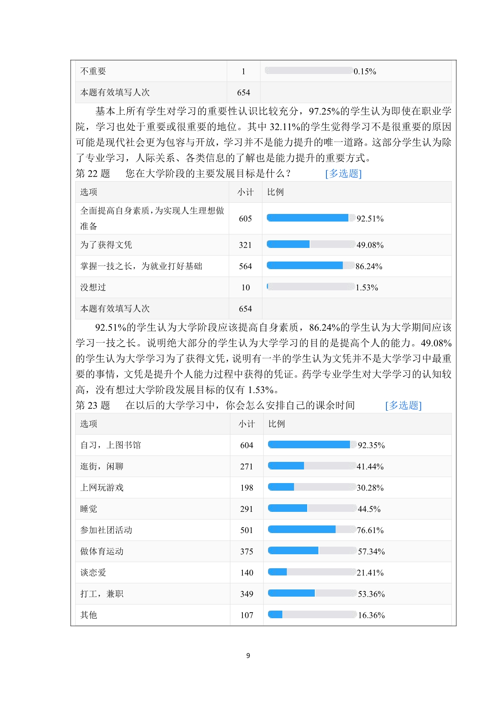
Task: Click the 1.53% bar for 没想过
Action: point(311,286)
